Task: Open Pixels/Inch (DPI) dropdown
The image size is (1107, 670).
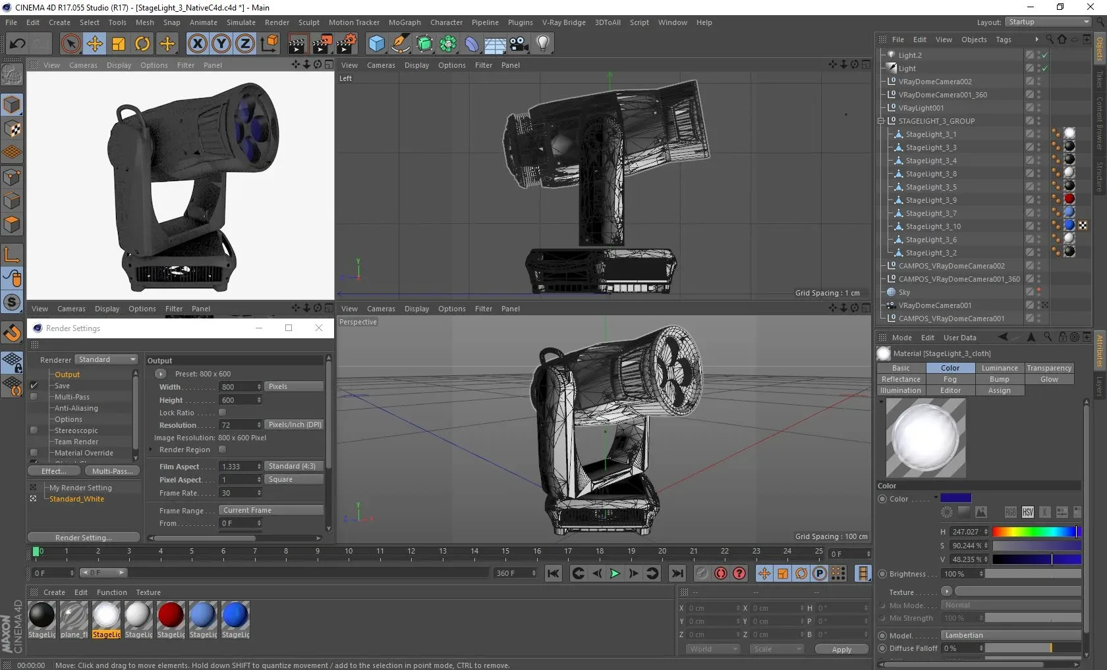Action: (294, 425)
